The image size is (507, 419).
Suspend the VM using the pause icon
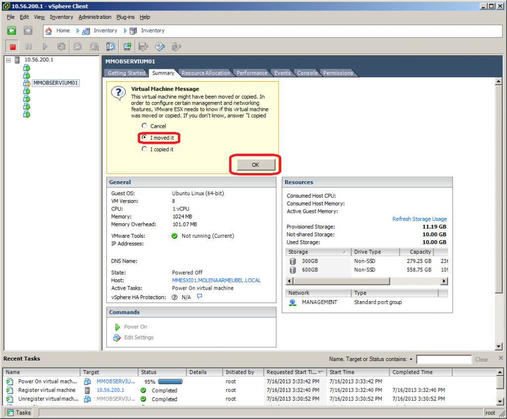[x=28, y=47]
